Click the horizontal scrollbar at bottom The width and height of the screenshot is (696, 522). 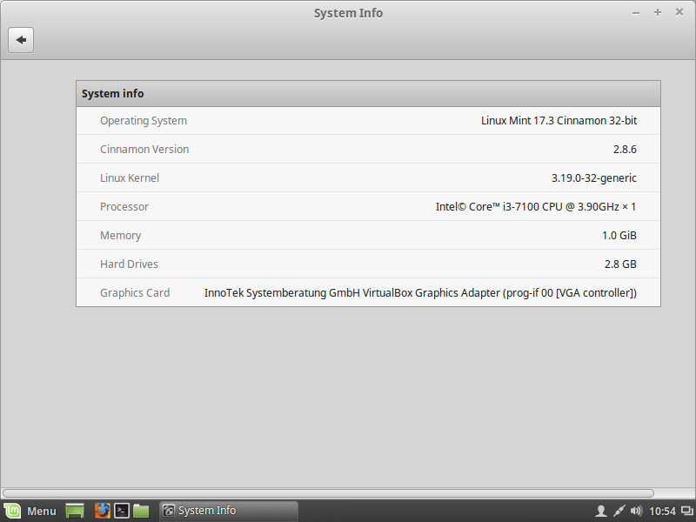[328, 493]
